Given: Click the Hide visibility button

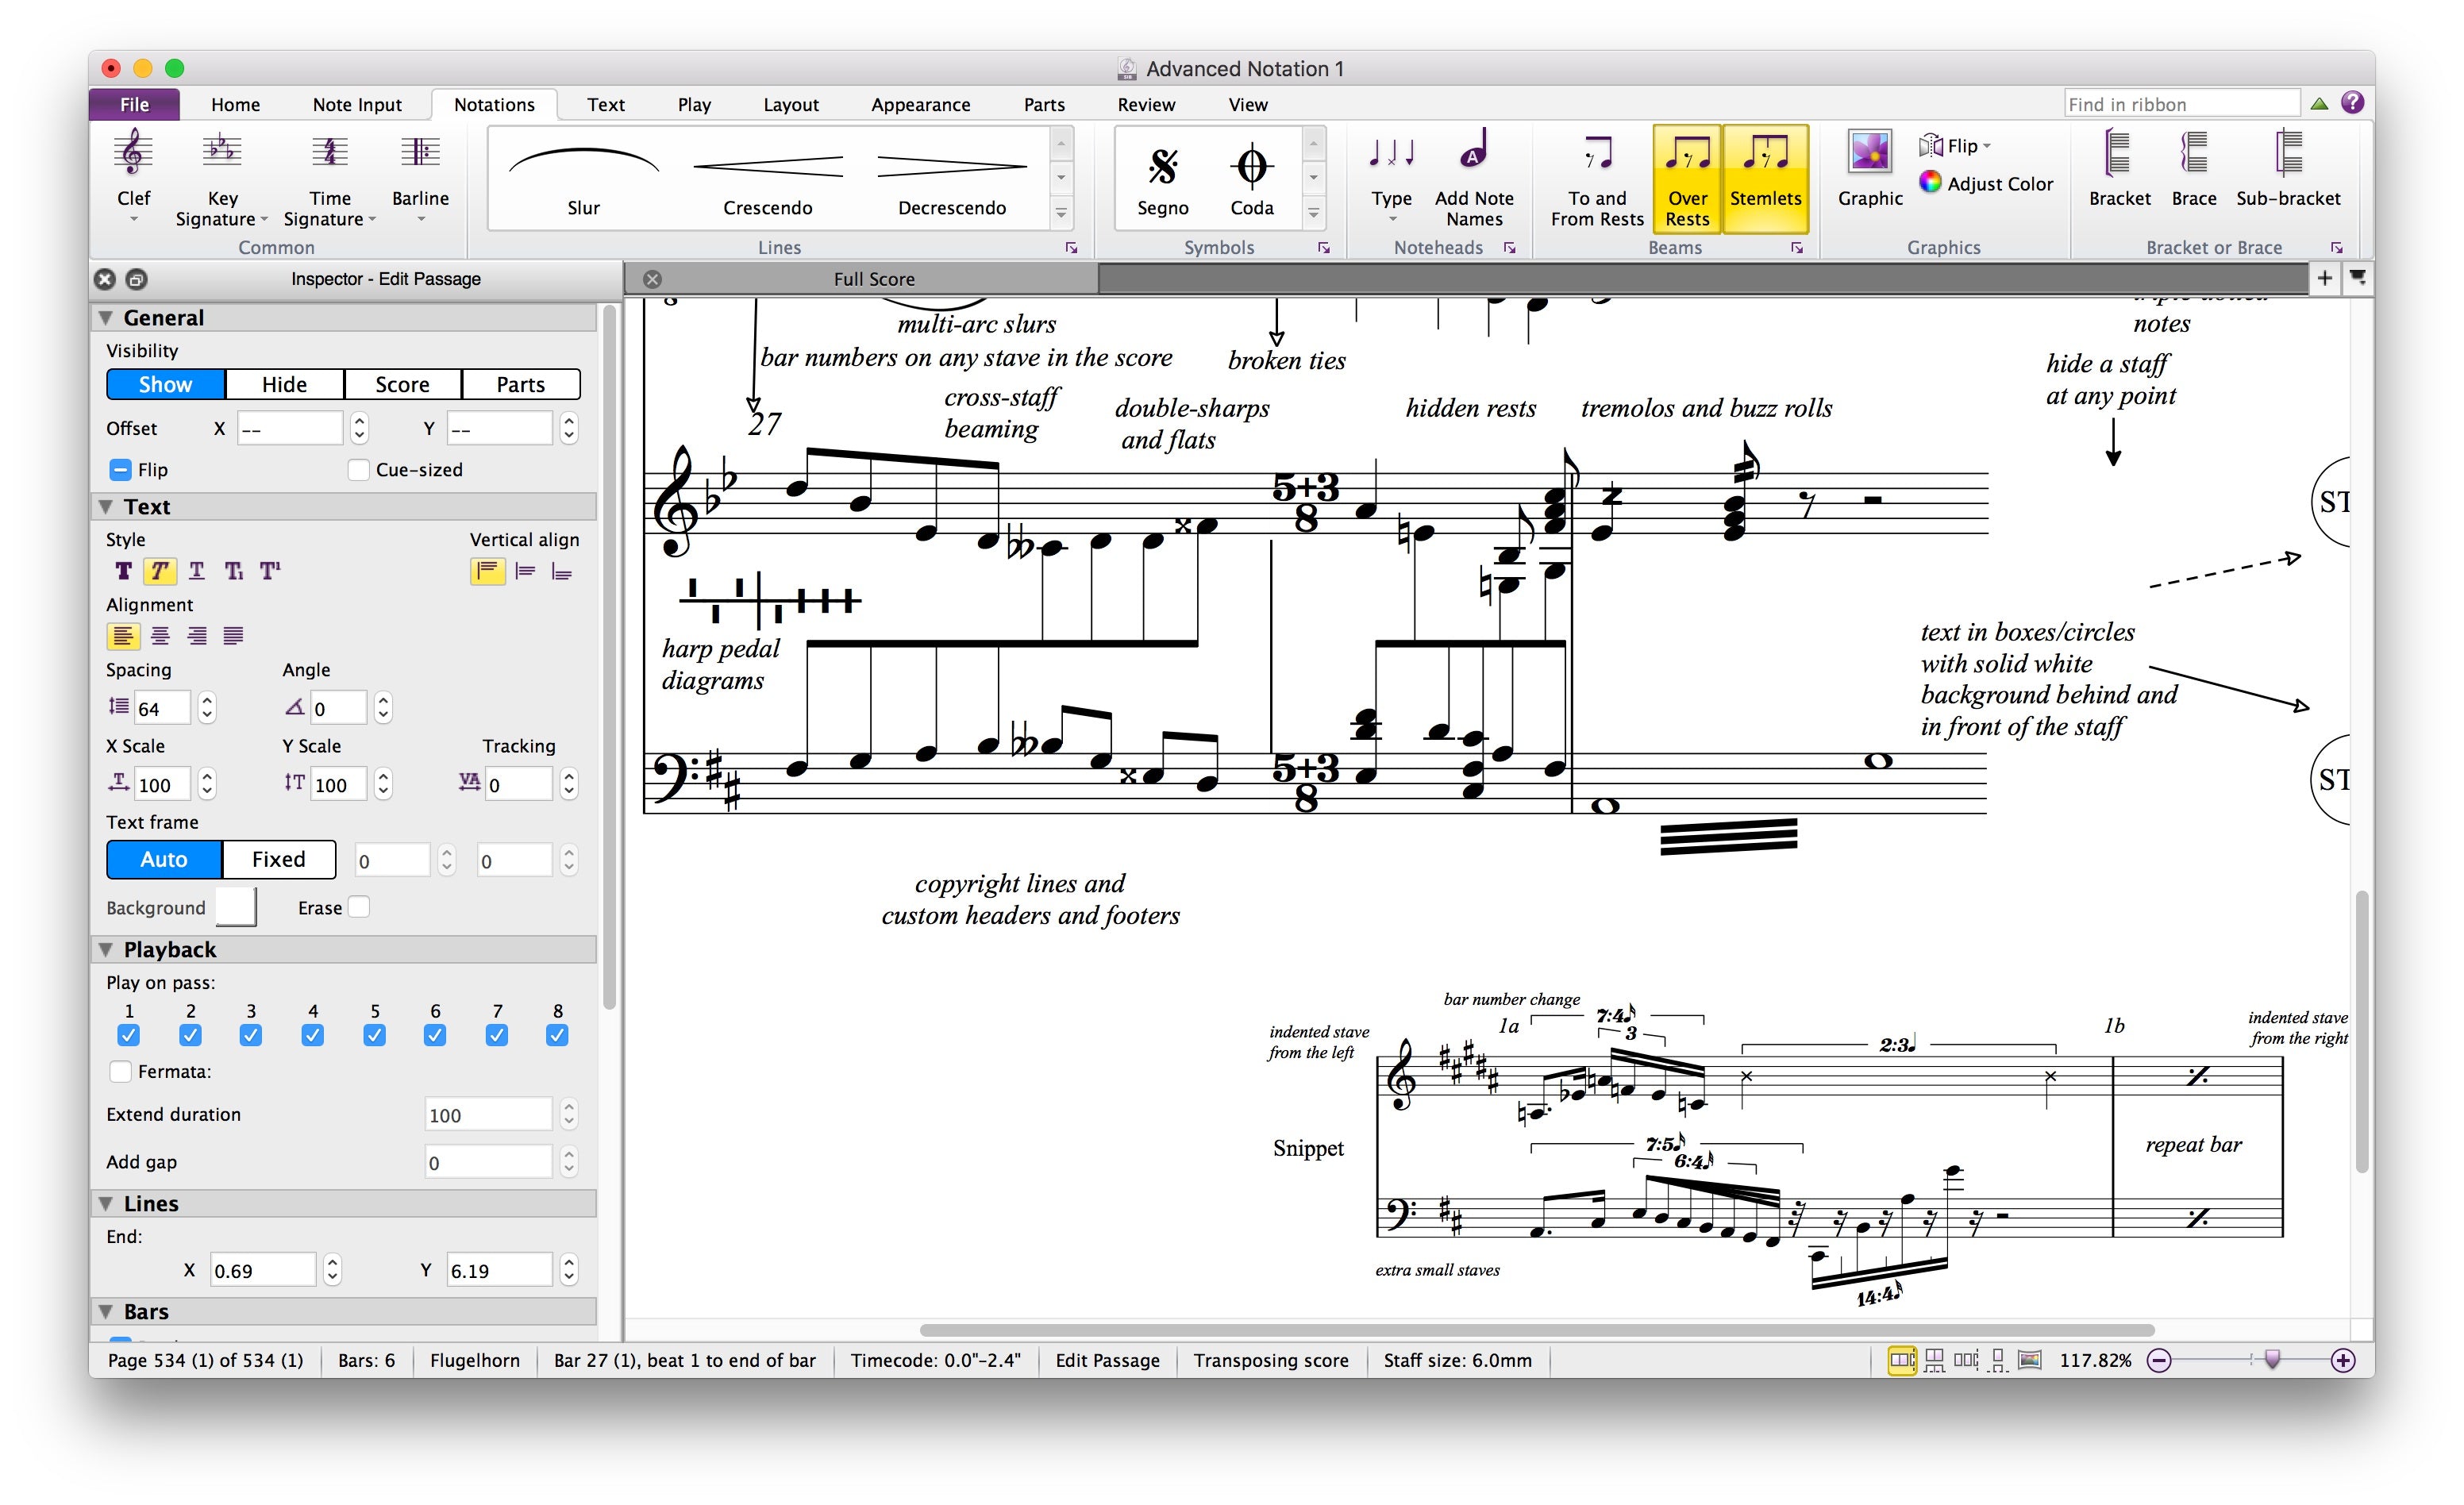Looking at the screenshot, I should click(283, 383).
